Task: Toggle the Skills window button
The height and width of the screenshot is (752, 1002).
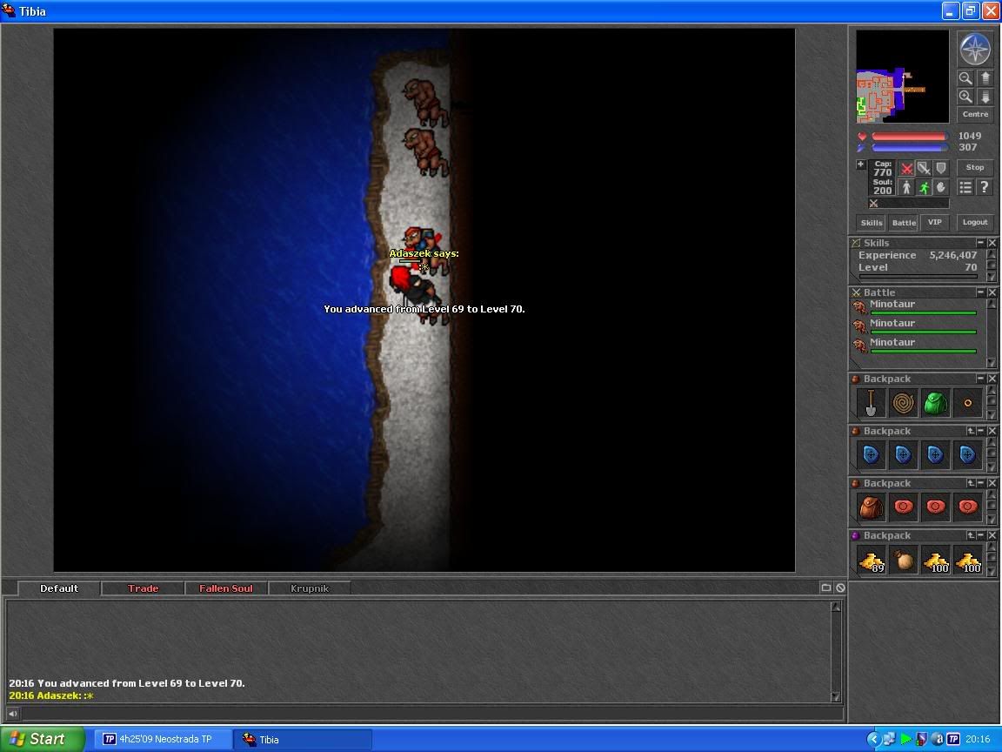Action: (x=871, y=223)
